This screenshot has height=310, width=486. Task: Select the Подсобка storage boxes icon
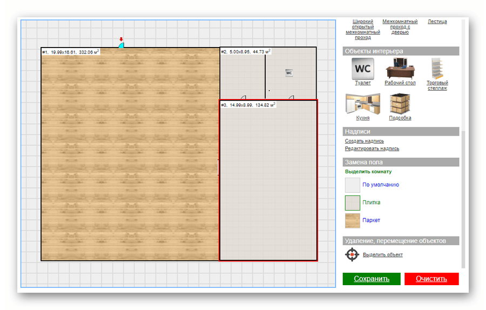400,104
